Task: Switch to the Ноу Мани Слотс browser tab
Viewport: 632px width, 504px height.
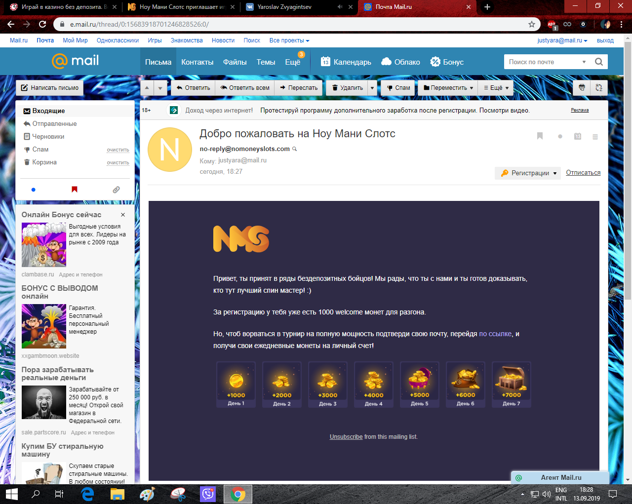Action: click(x=181, y=7)
